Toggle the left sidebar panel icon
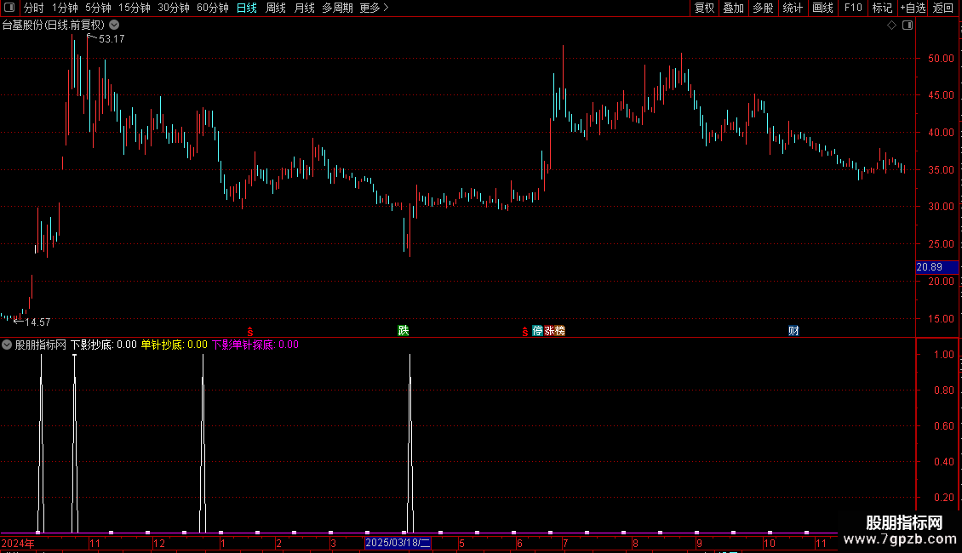Image resolution: width=962 pixels, height=553 pixels. point(9,8)
